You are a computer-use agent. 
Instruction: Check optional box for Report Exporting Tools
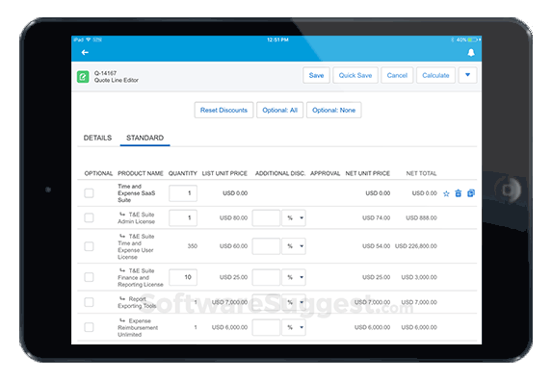click(x=89, y=302)
